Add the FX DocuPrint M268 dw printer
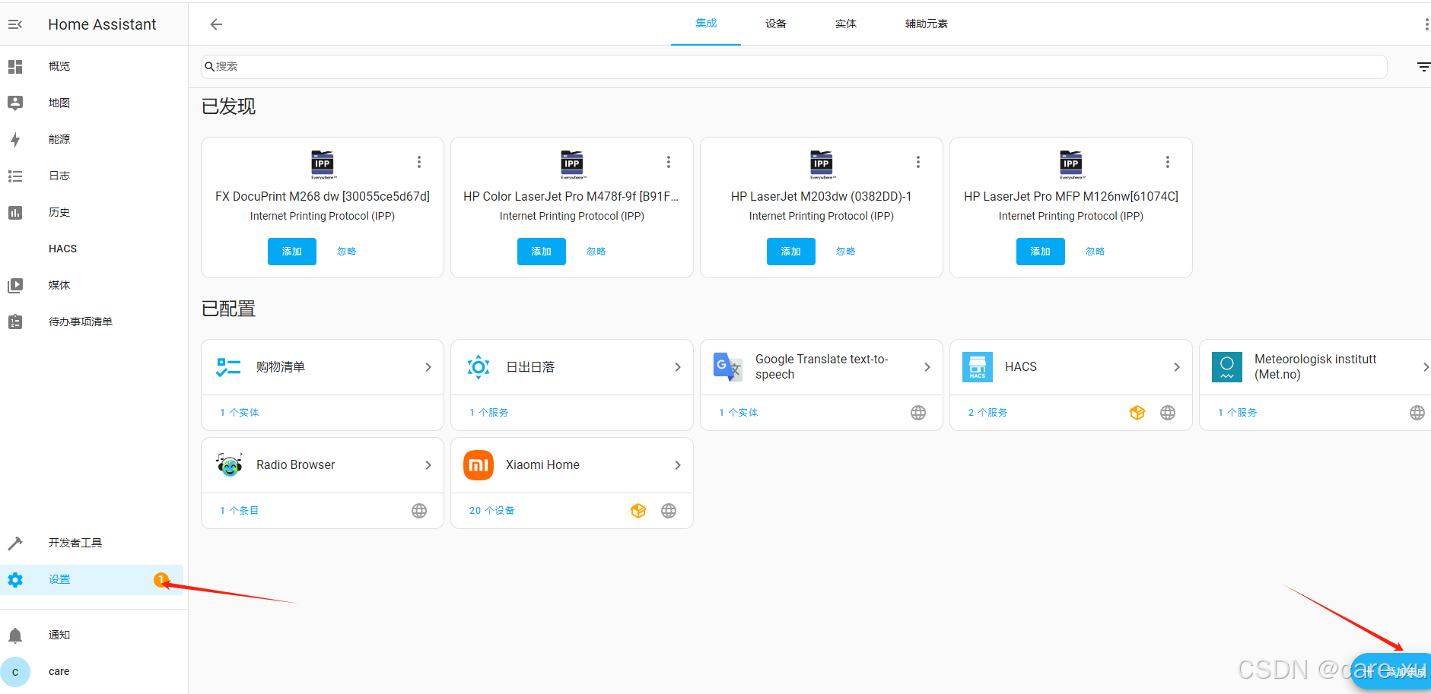Screen dimensions: 1431x694 [292, 252]
